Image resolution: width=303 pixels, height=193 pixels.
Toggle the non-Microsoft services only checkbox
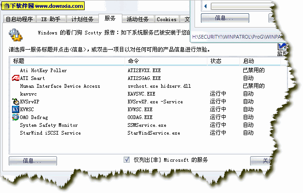pyautogui.click(x=126, y=160)
